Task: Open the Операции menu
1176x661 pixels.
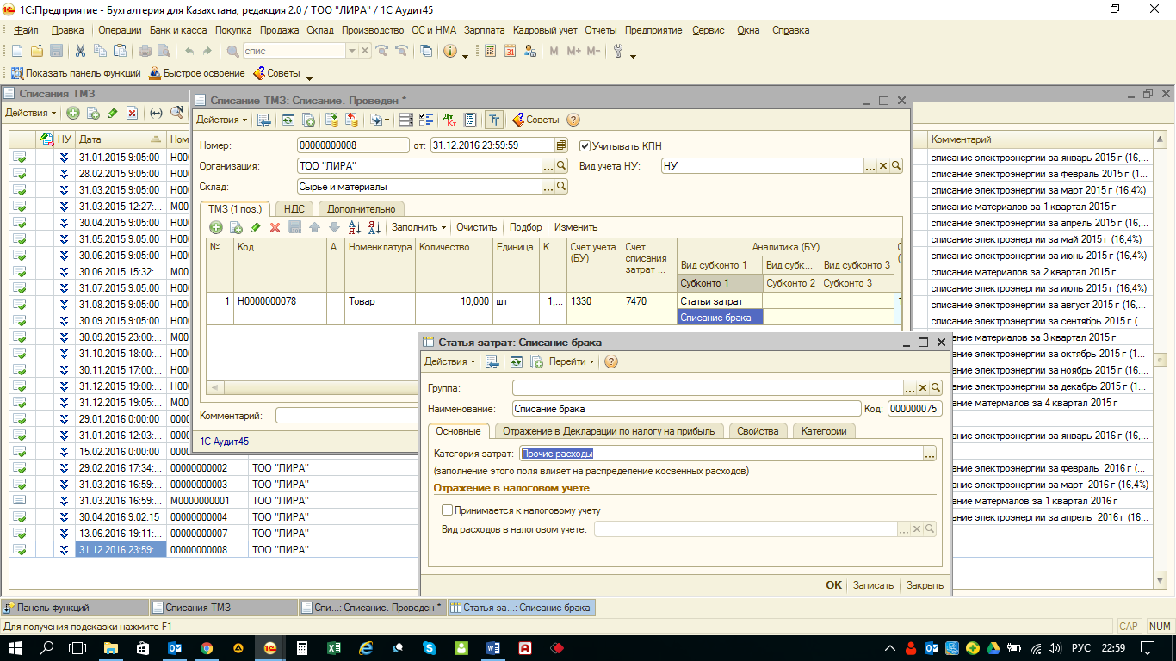Action: (120, 30)
